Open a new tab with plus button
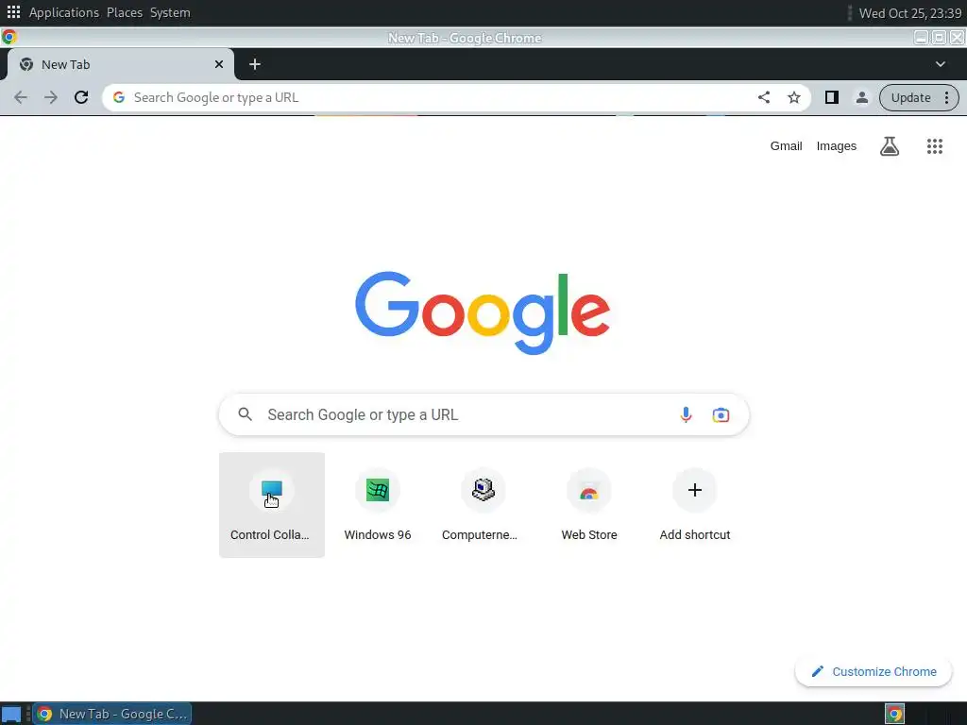The image size is (967, 725). click(255, 64)
